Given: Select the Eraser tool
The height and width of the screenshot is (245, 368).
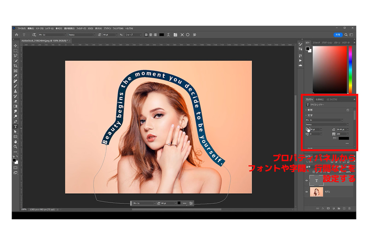Looking at the screenshot, I should 16,101.
